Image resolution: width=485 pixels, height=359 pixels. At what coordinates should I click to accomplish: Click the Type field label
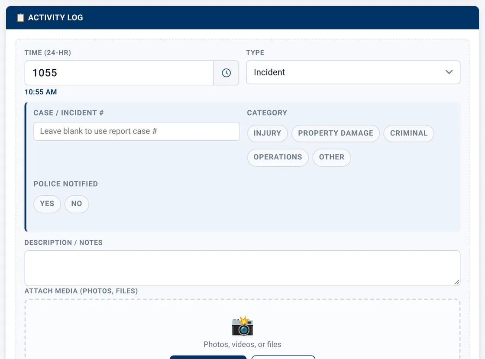255,53
